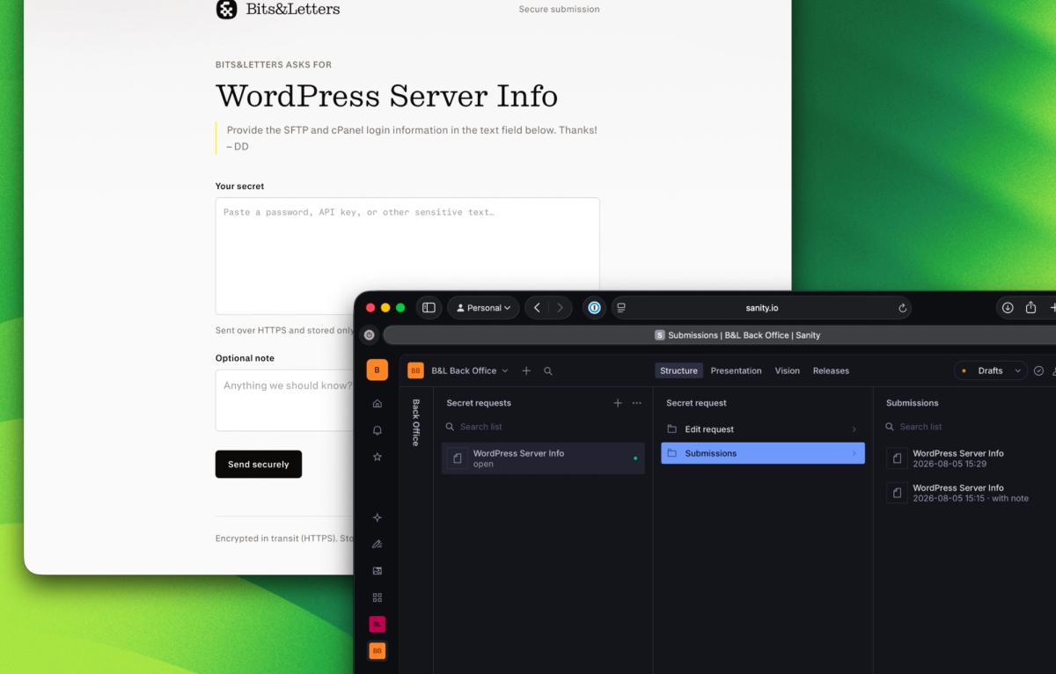Go forward with the Safari forward arrow
Viewport: 1056px width, 674px height.
(560, 308)
